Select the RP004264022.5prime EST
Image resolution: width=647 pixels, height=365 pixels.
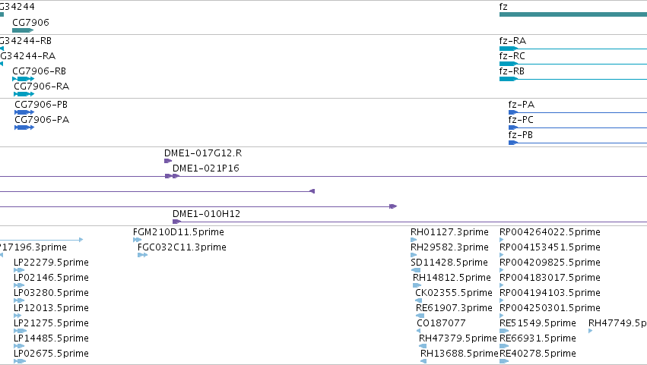point(502,240)
